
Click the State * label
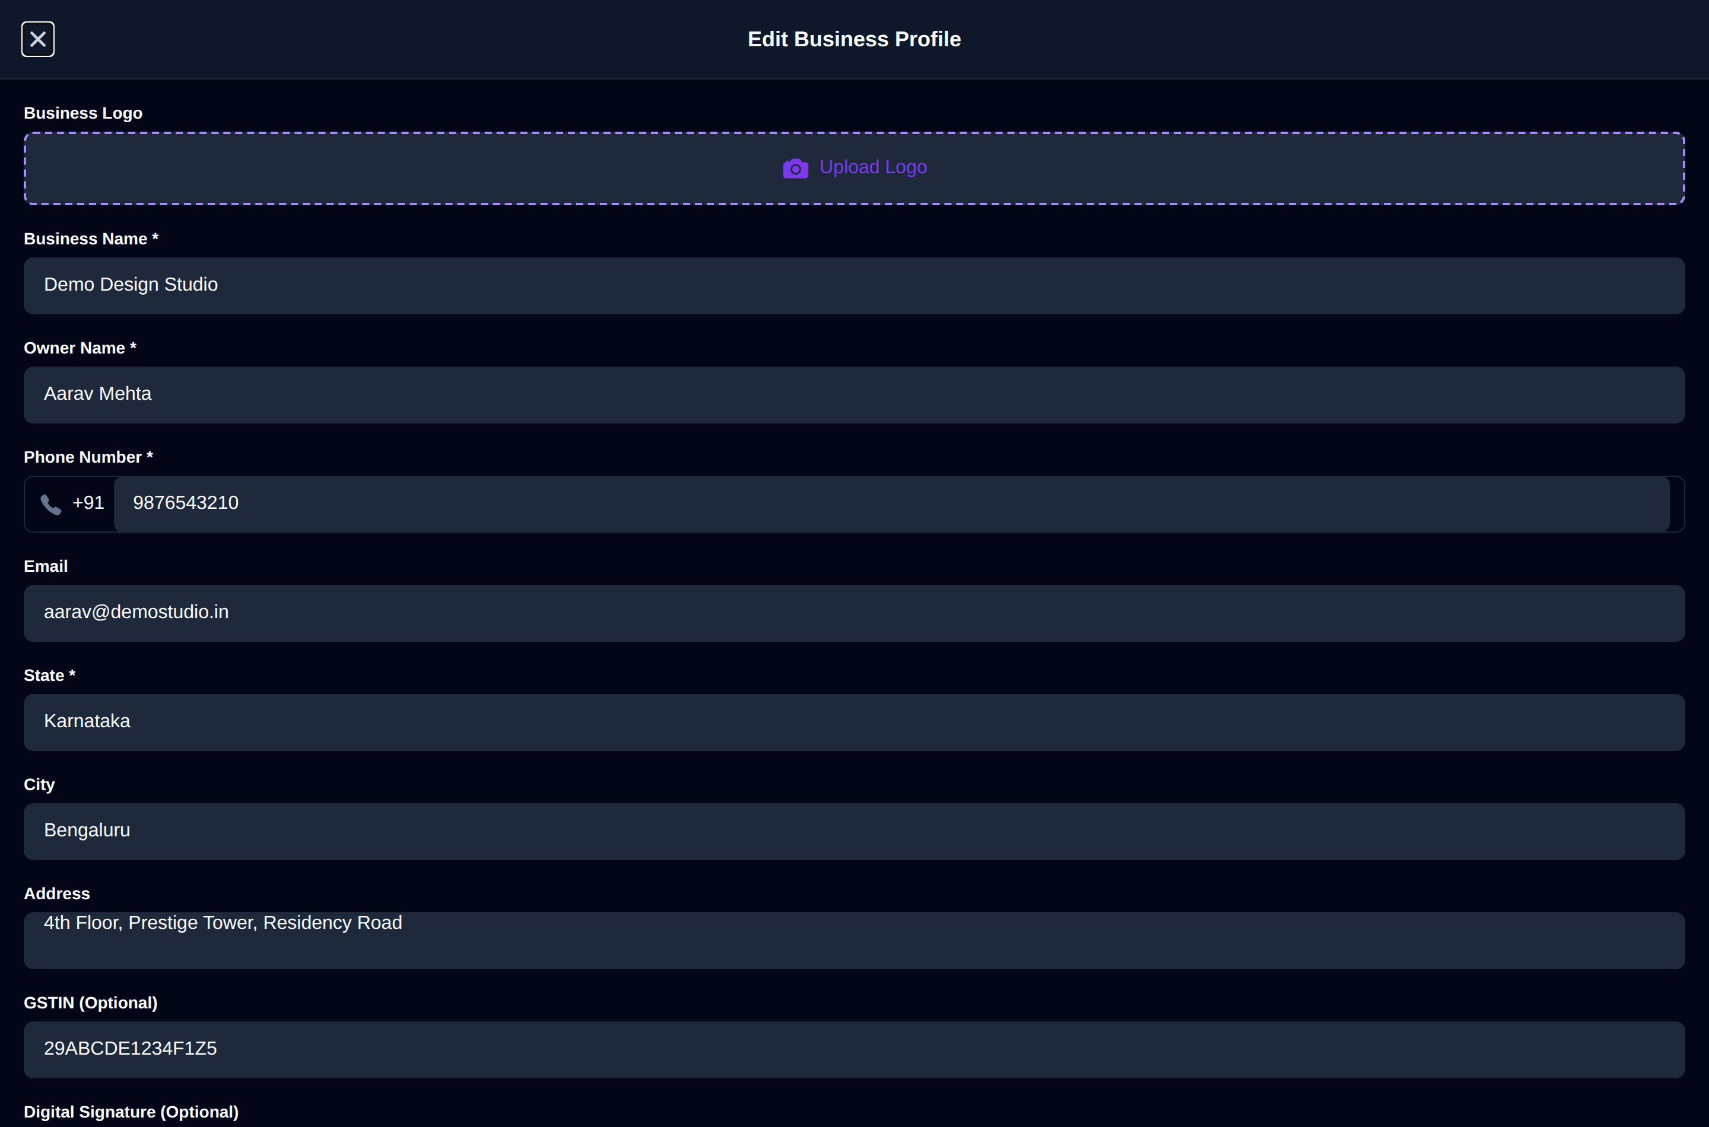[x=50, y=676]
